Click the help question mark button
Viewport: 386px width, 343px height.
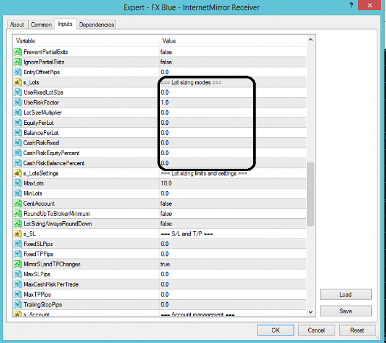(x=351, y=5)
